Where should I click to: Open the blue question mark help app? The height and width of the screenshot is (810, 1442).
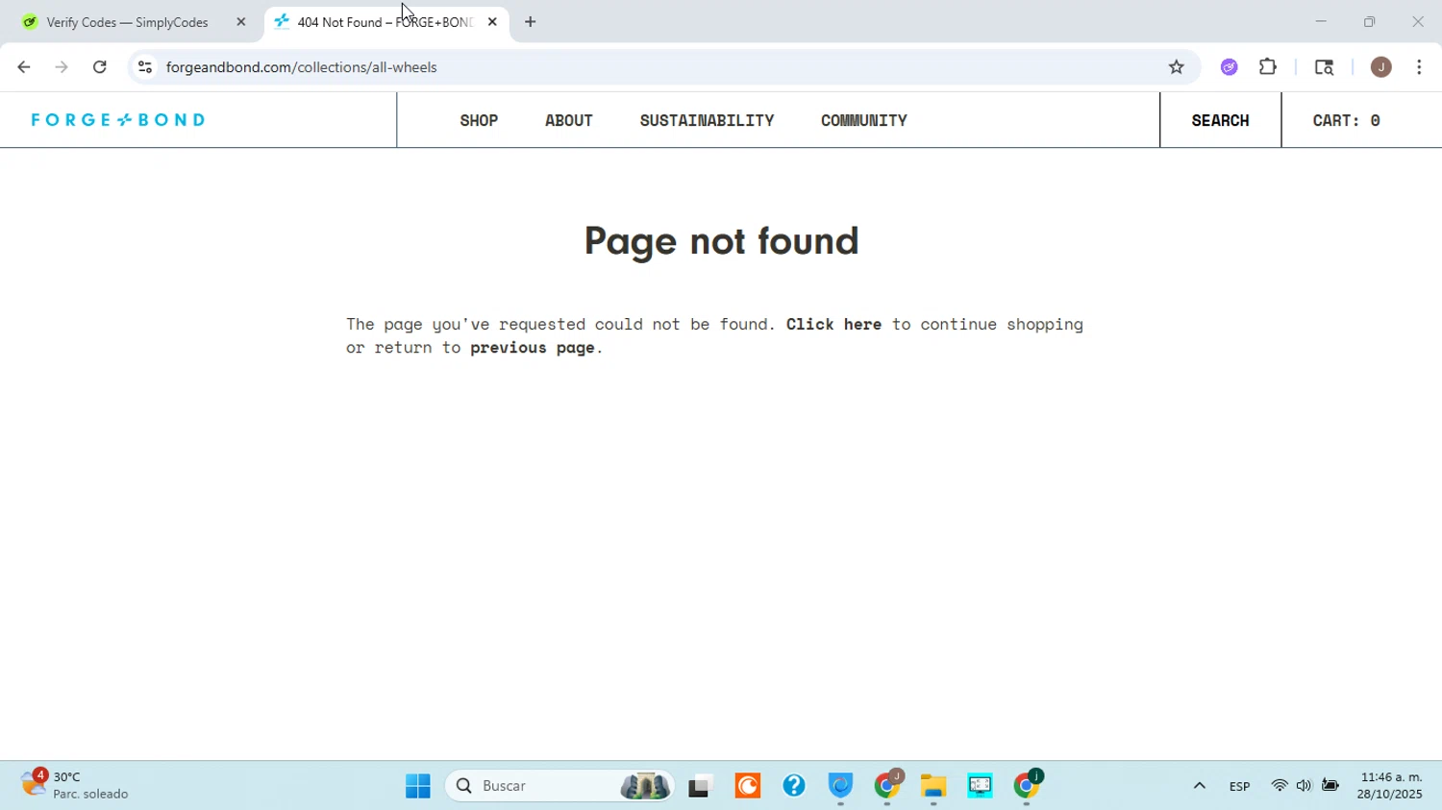pos(794,786)
